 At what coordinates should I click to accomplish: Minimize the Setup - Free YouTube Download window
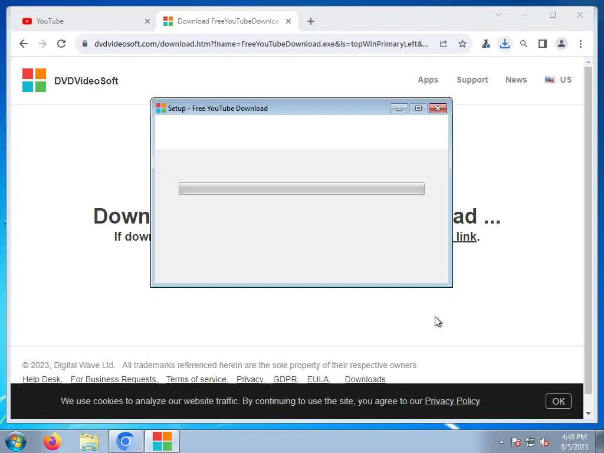399,109
